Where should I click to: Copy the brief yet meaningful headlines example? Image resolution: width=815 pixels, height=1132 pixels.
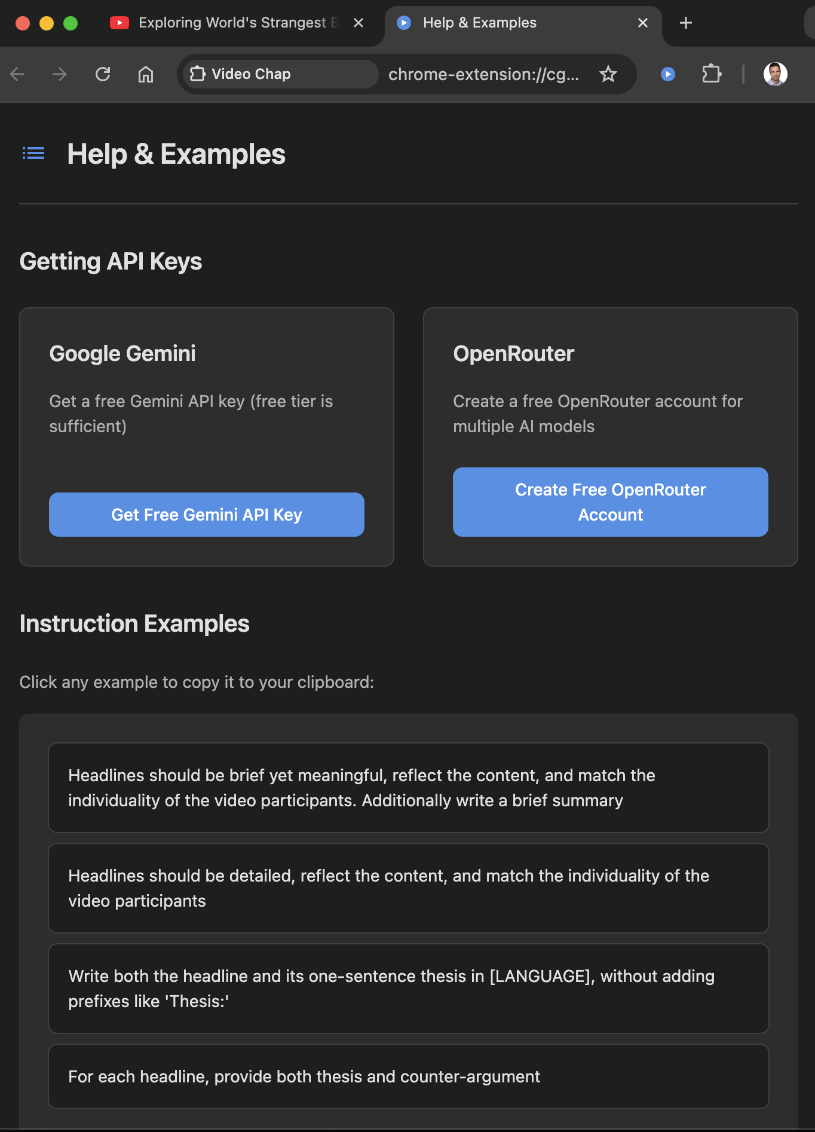409,788
